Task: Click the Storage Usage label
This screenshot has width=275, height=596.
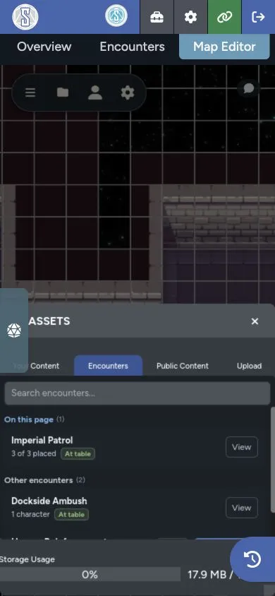Action: pyautogui.click(x=28, y=559)
